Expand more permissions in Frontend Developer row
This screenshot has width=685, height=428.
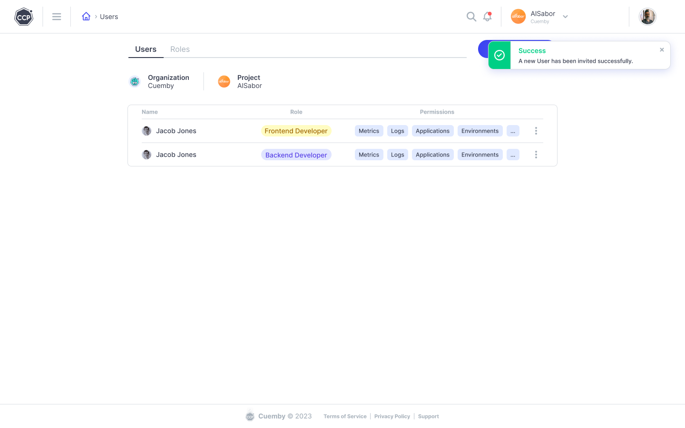(x=513, y=131)
